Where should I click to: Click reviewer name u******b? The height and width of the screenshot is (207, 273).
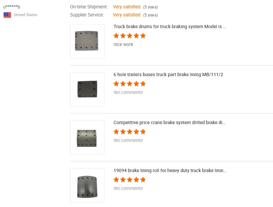pos(12,7)
